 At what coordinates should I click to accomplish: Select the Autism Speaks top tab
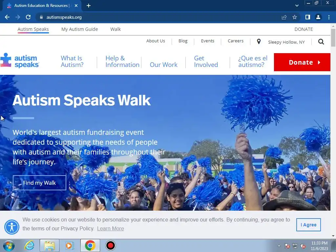(33, 29)
